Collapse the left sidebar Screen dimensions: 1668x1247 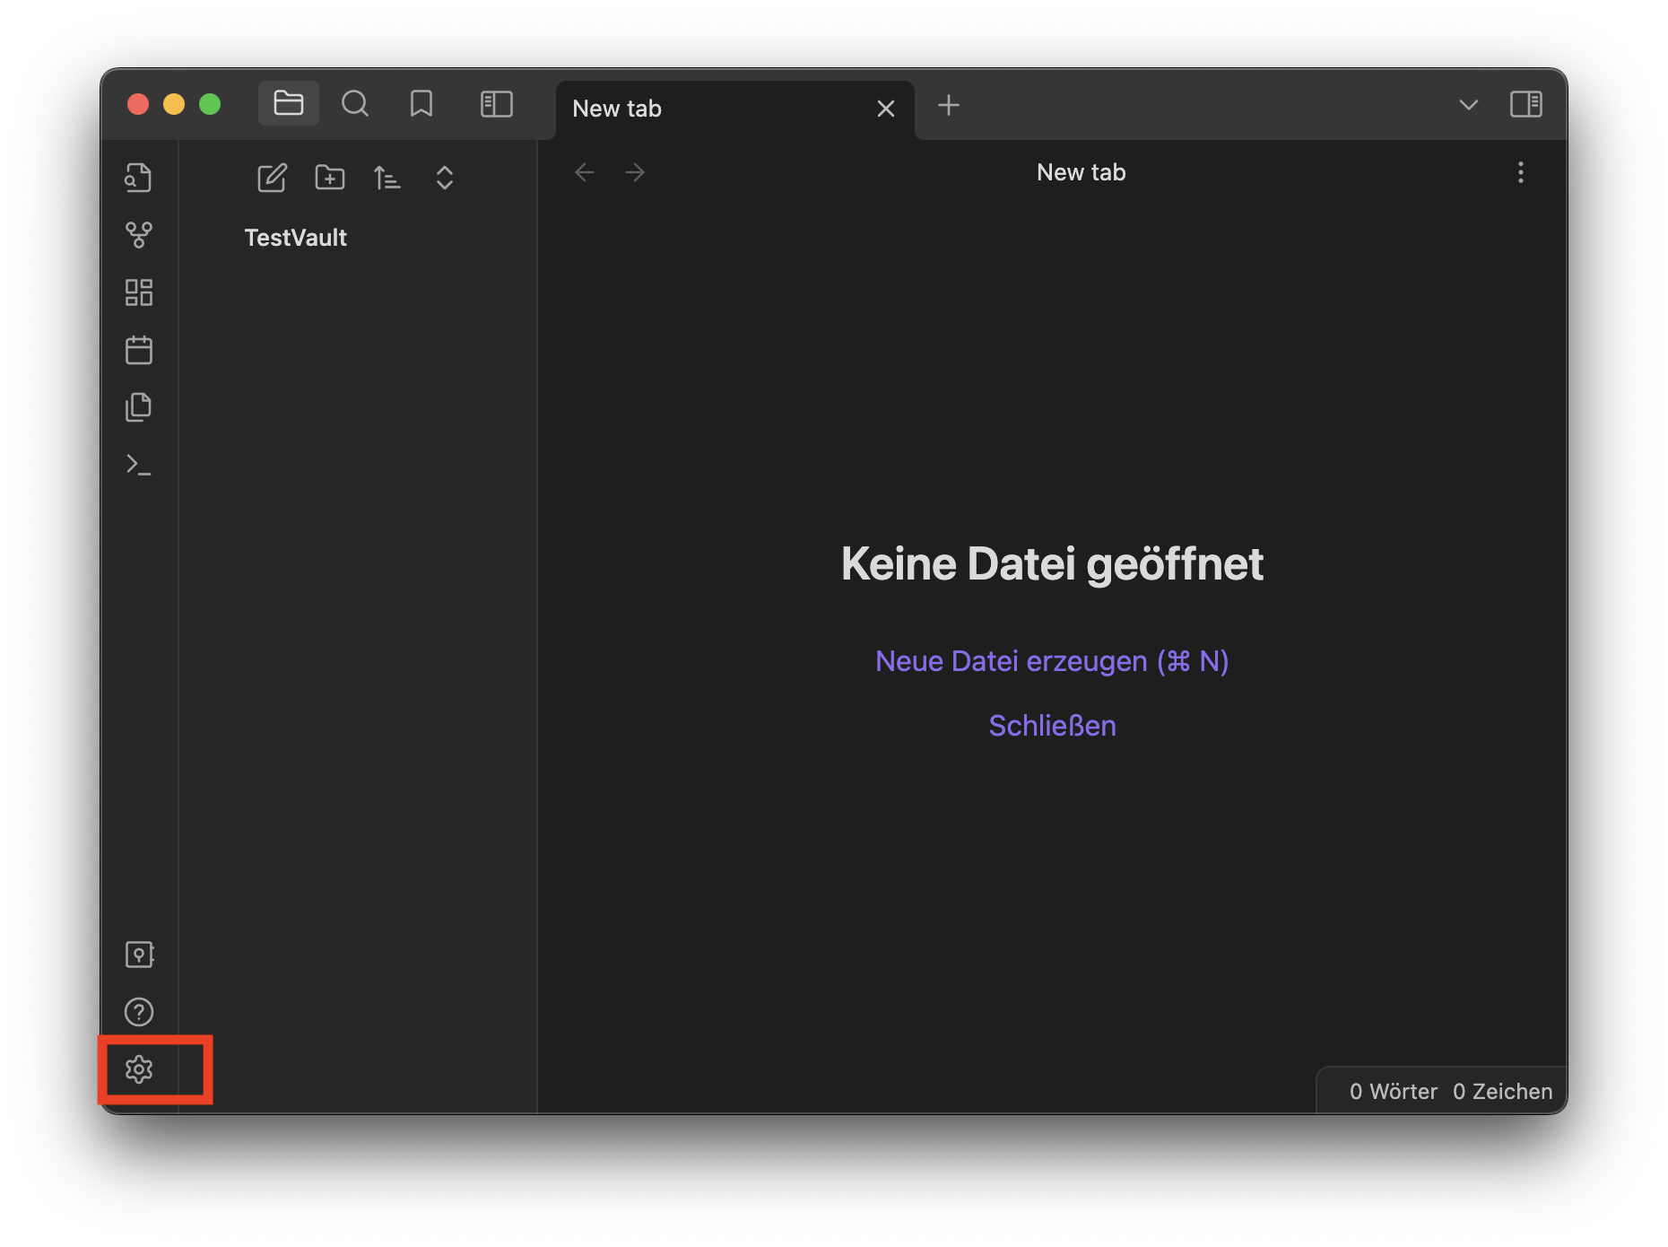(496, 104)
